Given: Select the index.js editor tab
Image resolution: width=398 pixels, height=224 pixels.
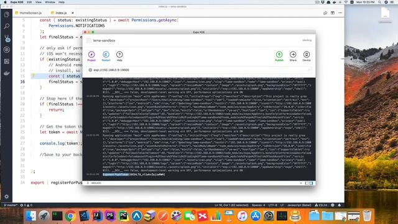Looking at the screenshot, I should [x=61, y=12].
